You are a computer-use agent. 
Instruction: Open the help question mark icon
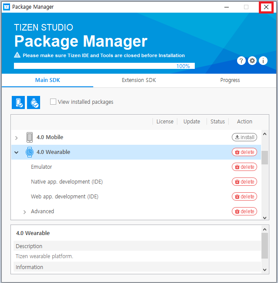241,61
